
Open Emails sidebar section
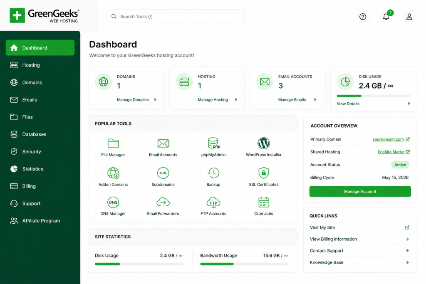(x=40, y=100)
